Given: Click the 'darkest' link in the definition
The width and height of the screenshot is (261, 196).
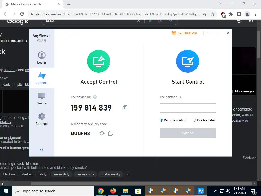Looking at the screenshot, I should coord(9,70).
